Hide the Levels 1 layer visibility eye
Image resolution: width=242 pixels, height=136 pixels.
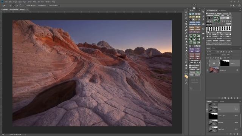click(x=208, y=63)
